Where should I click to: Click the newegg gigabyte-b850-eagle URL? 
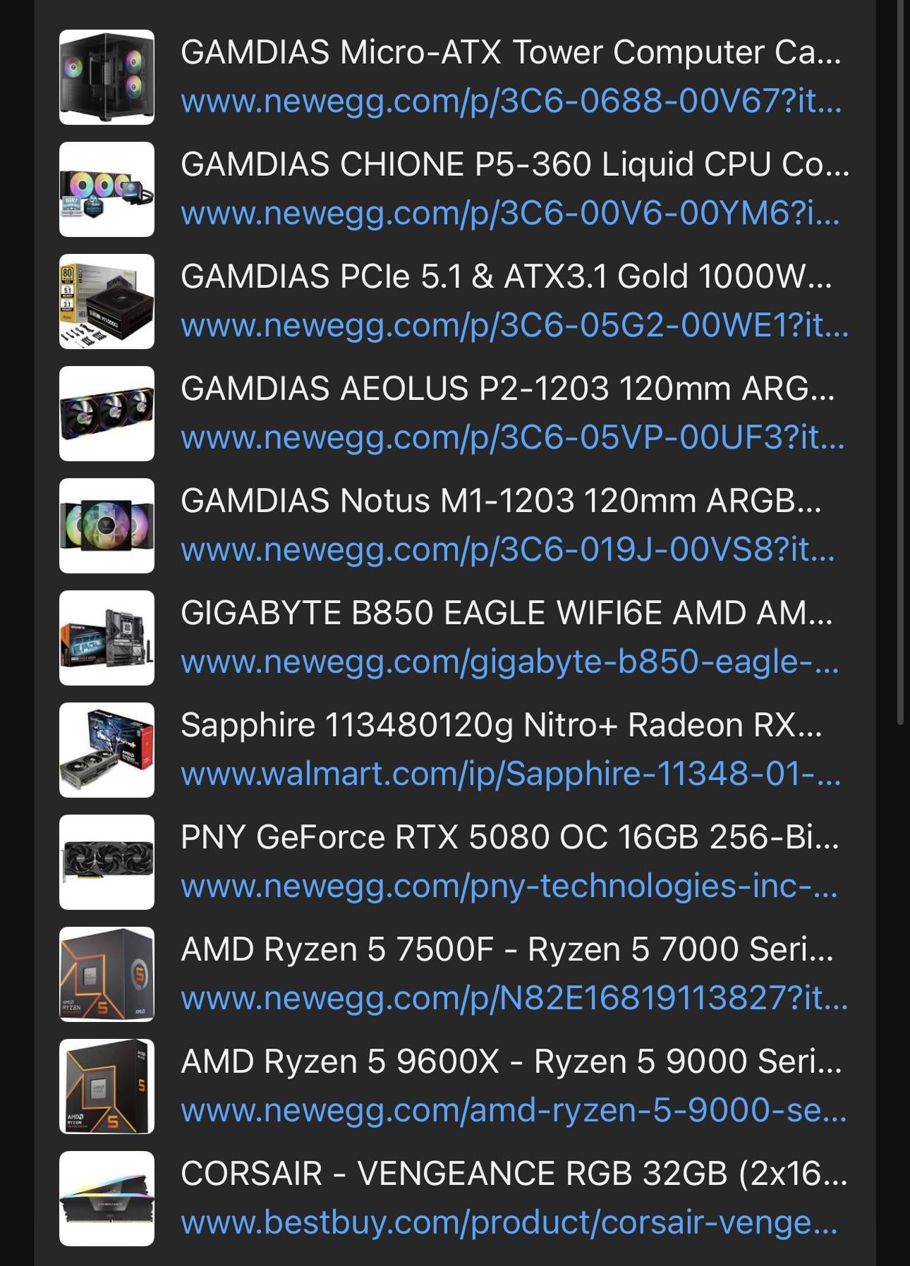tap(509, 662)
